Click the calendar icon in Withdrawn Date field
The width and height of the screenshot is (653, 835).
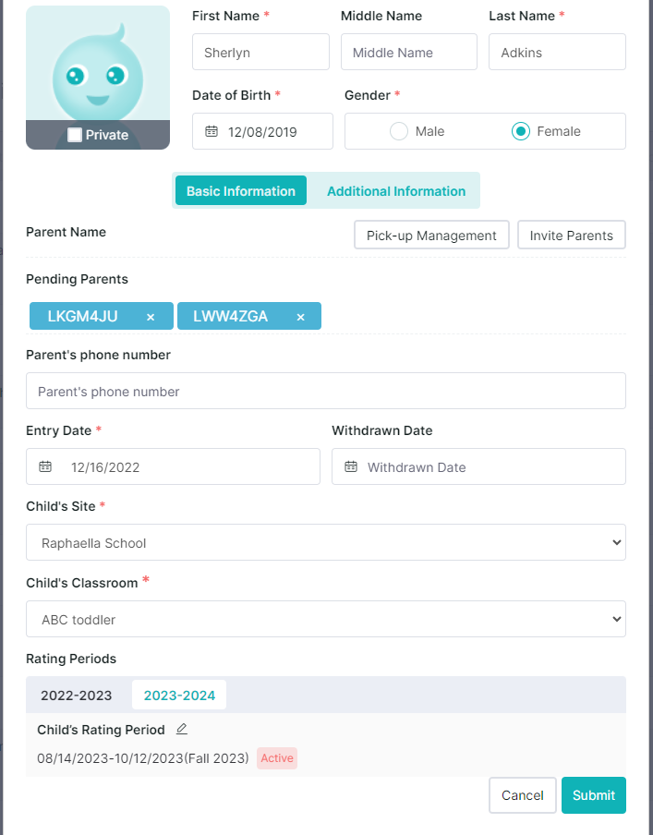pyautogui.click(x=351, y=466)
